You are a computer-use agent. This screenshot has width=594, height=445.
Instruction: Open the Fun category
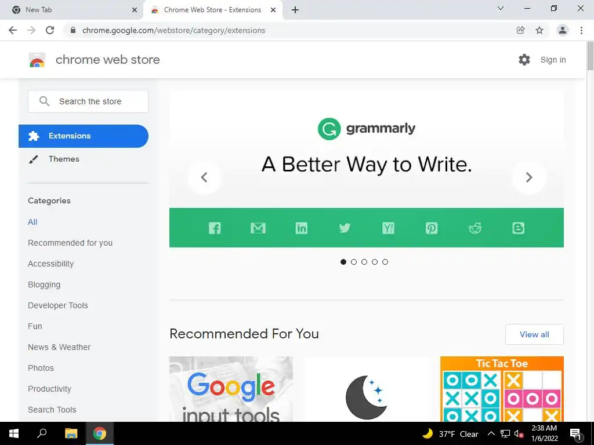pos(35,326)
